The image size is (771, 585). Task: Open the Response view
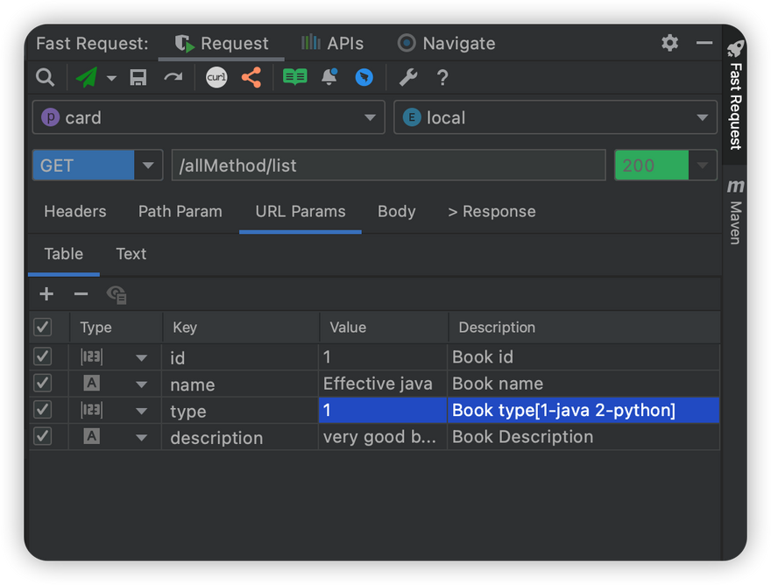[x=492, y=212]
